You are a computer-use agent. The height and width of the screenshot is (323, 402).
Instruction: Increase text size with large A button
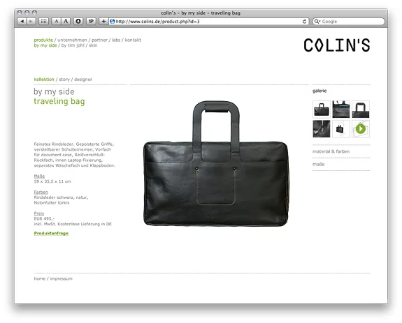[66, 22]
